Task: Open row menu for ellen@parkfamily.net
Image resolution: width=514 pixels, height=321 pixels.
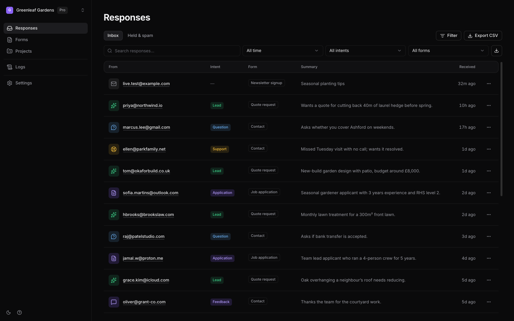Action: click(489, 149)
